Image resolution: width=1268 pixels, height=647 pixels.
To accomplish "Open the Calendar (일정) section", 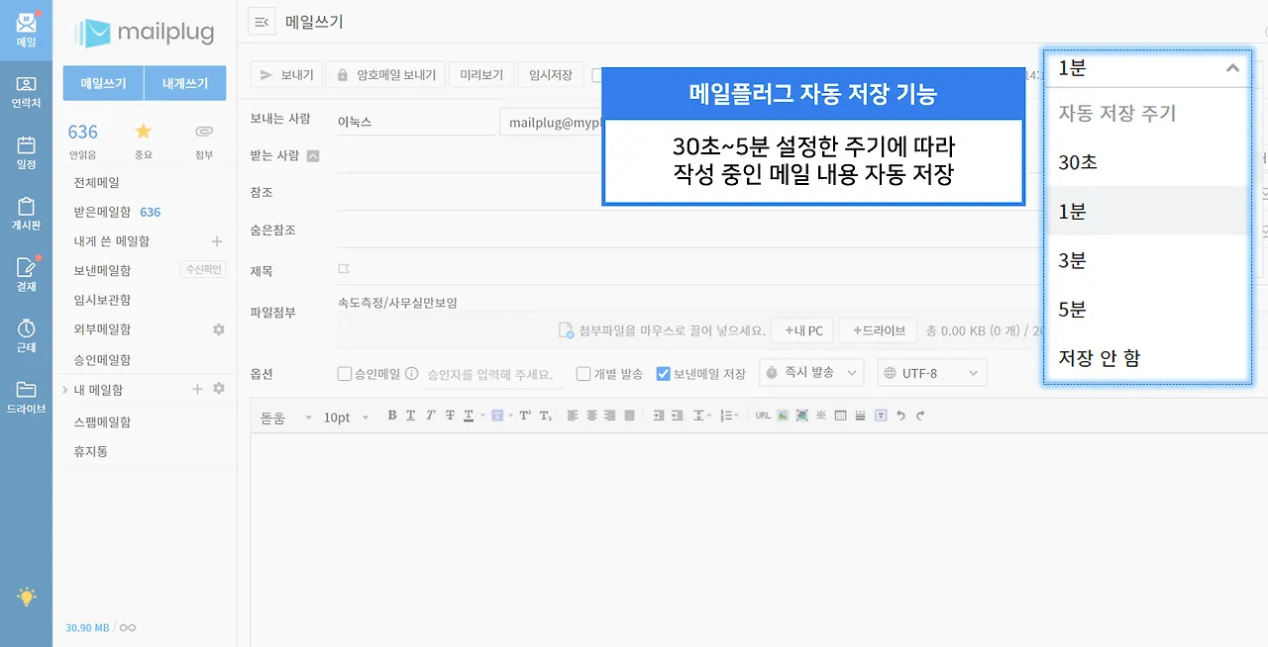I will [26, 152].
